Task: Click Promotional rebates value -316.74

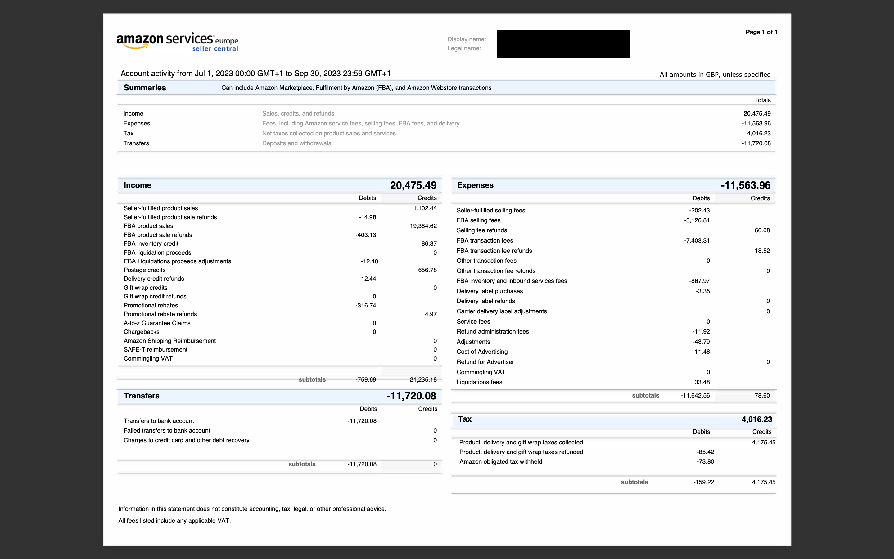Action: point(366,305)
